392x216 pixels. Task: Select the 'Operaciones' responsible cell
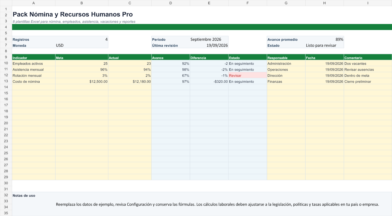pos(286,69)
